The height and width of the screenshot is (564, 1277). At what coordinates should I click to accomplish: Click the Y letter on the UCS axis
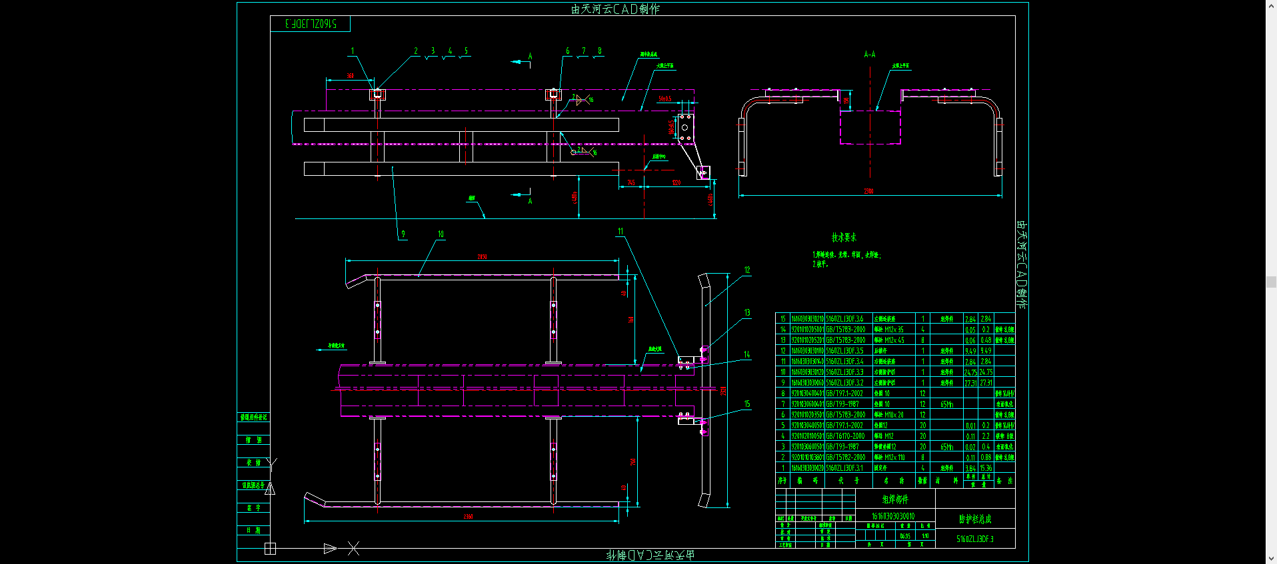coord(271,463)
